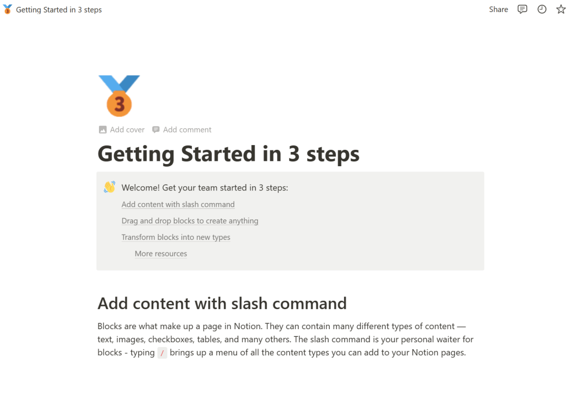Open the page comments panel icon
569x417 pixels.
point(522,9)
